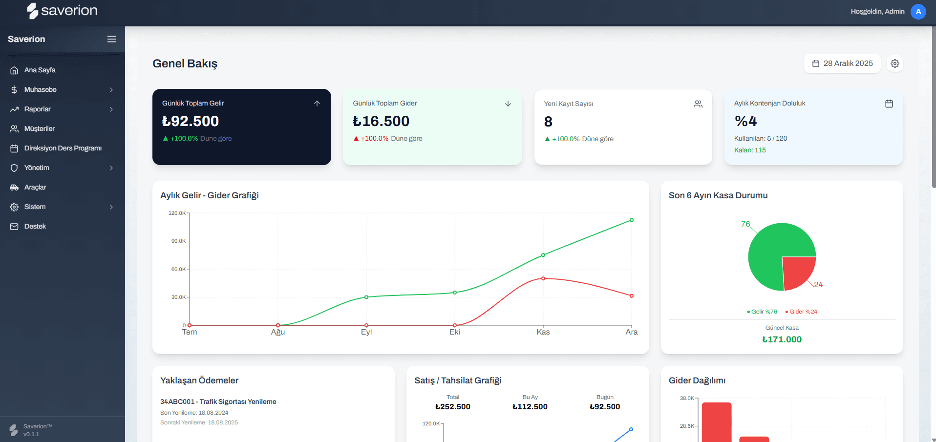
Task: Click Hoşgeldin, Admin in the top bar
Action: point(877,11)
